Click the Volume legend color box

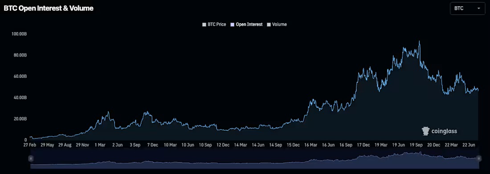pos(269,24)
